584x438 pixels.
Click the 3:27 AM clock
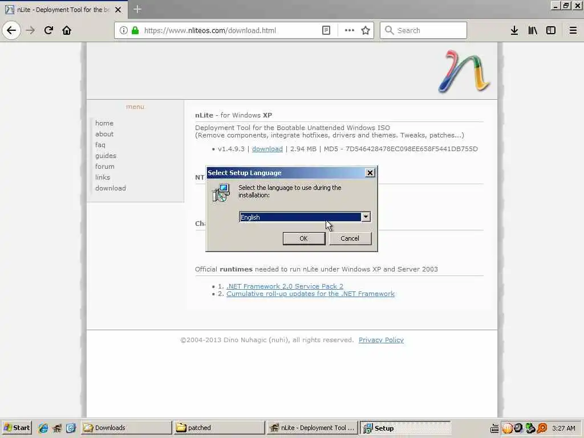point(563,428)
